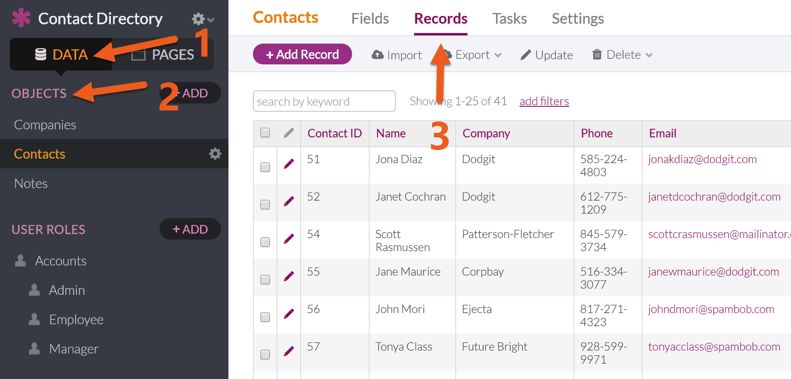Open the Contacts object in sidebar
791x379 pixels.
40,154
